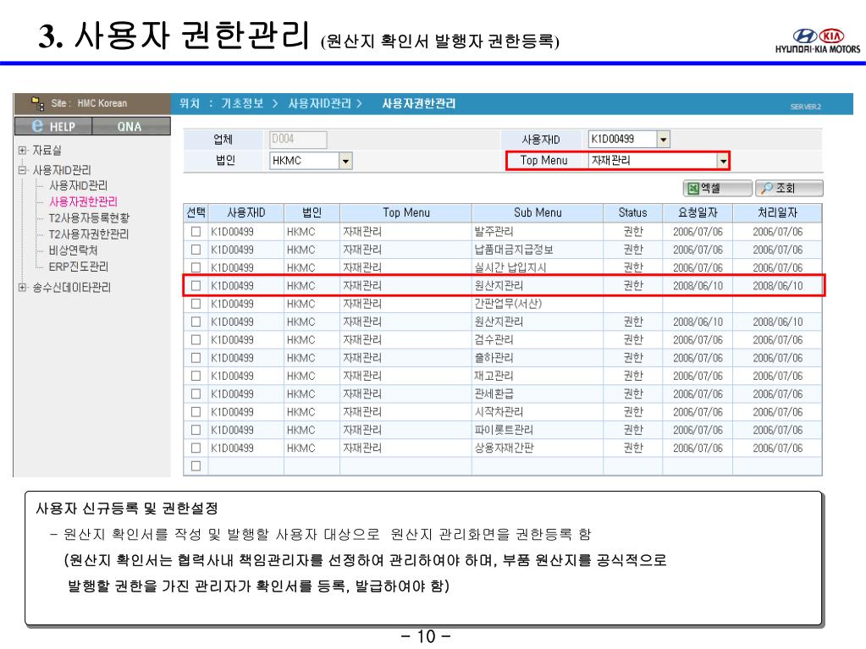Open the QNA page

click(130, 126)
